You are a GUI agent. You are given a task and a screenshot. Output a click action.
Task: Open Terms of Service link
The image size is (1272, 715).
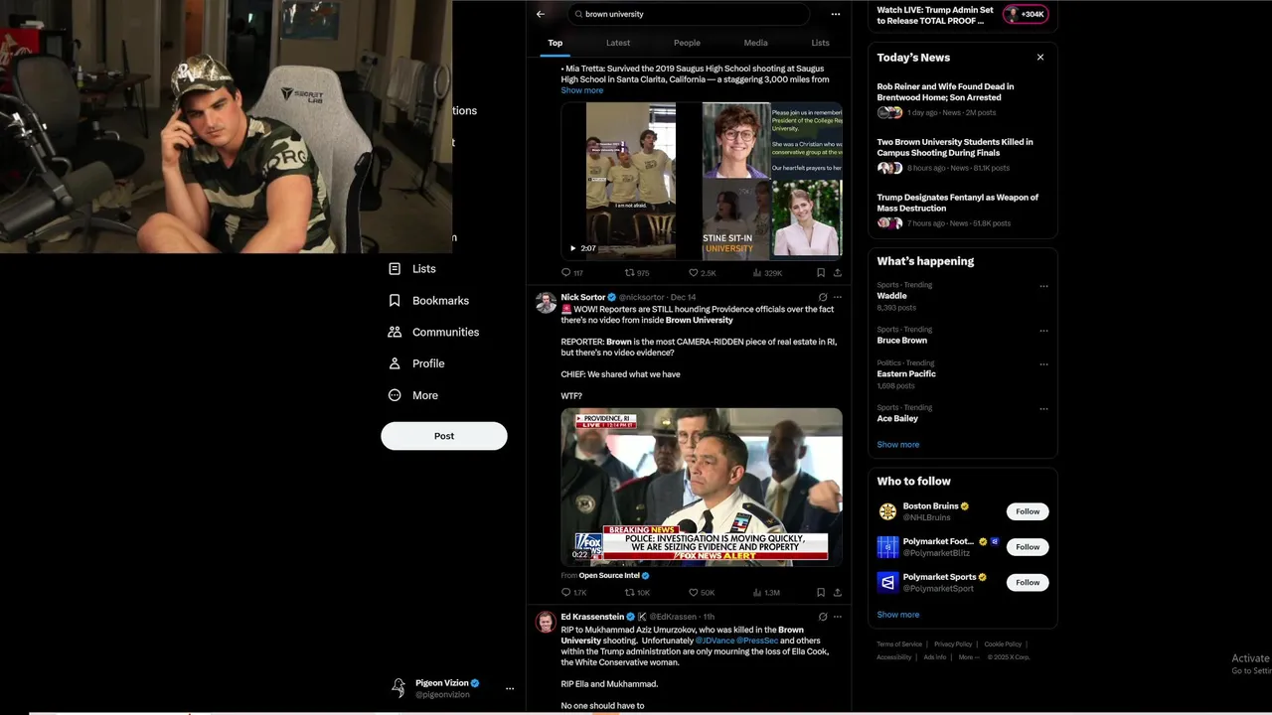[899, 644]
